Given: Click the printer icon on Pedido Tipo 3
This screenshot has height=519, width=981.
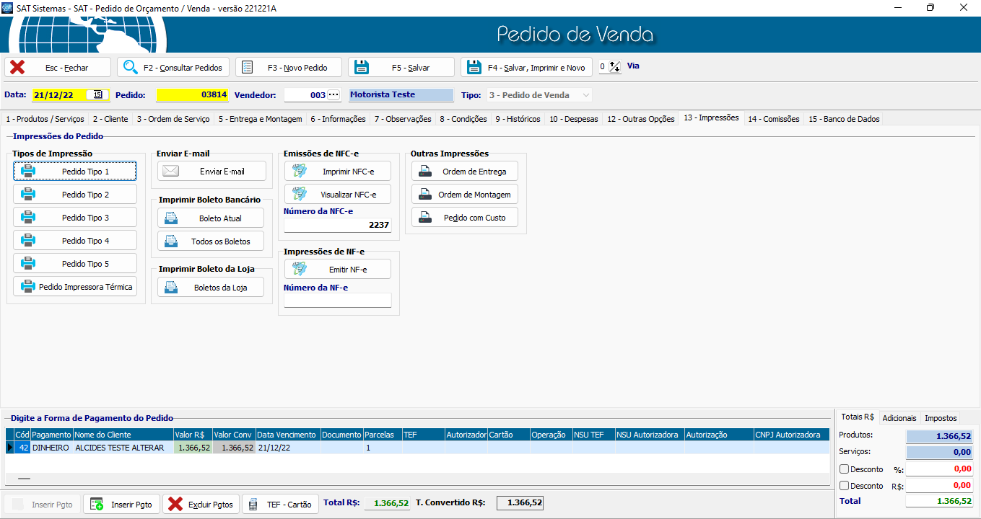Looking at the screenshot, I should 28,217.
